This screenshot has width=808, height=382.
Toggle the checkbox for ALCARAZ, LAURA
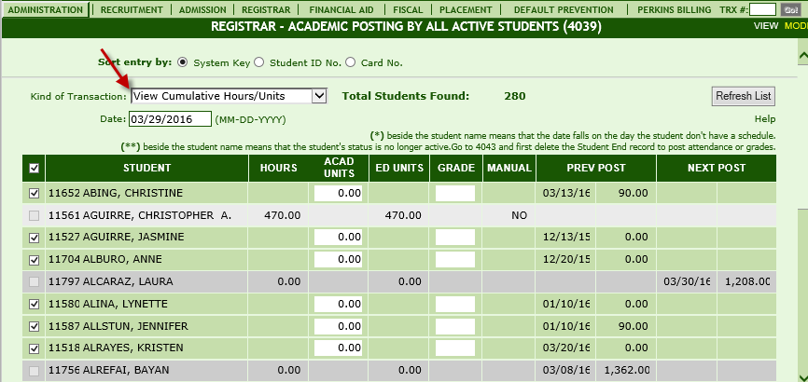[34, 282]
